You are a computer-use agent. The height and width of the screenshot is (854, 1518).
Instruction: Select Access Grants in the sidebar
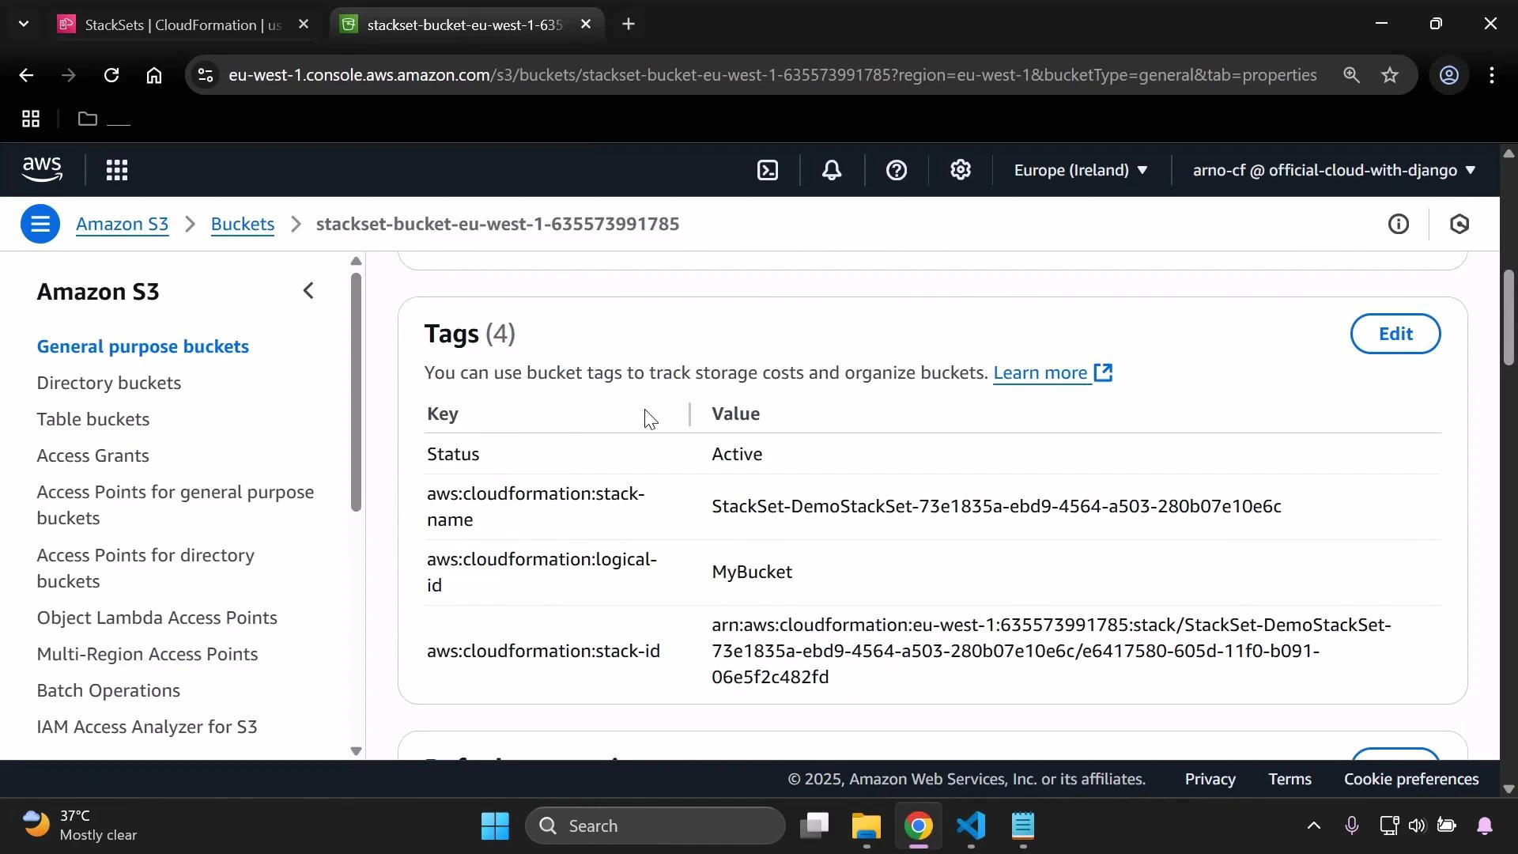(93, 455)
